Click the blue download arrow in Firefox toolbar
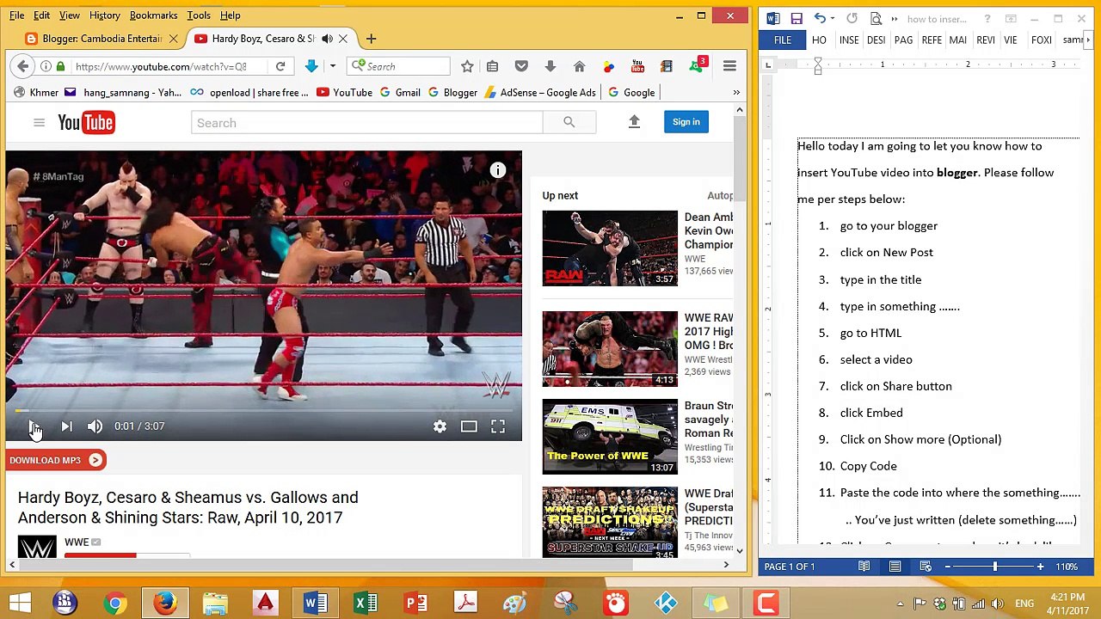1101x619 pixels. (311, 66)
